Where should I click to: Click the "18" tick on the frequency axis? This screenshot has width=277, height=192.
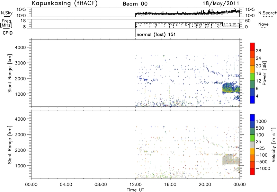click(23, 21)
